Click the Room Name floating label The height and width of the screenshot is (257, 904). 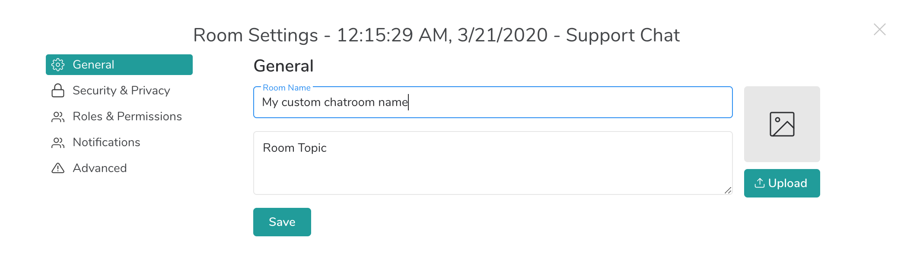click(286, 88)
